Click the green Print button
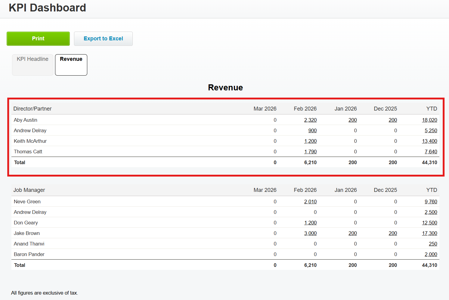 coord(38,39)
